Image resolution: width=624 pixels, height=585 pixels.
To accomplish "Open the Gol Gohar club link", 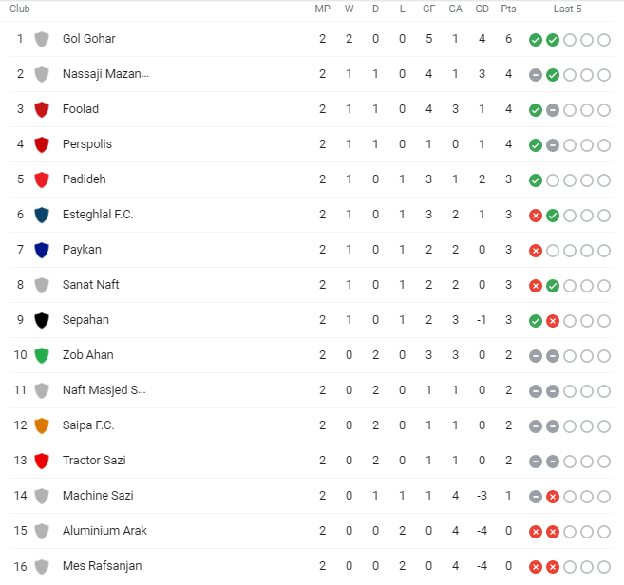I will pyautogui.click(x=88, y=39).
